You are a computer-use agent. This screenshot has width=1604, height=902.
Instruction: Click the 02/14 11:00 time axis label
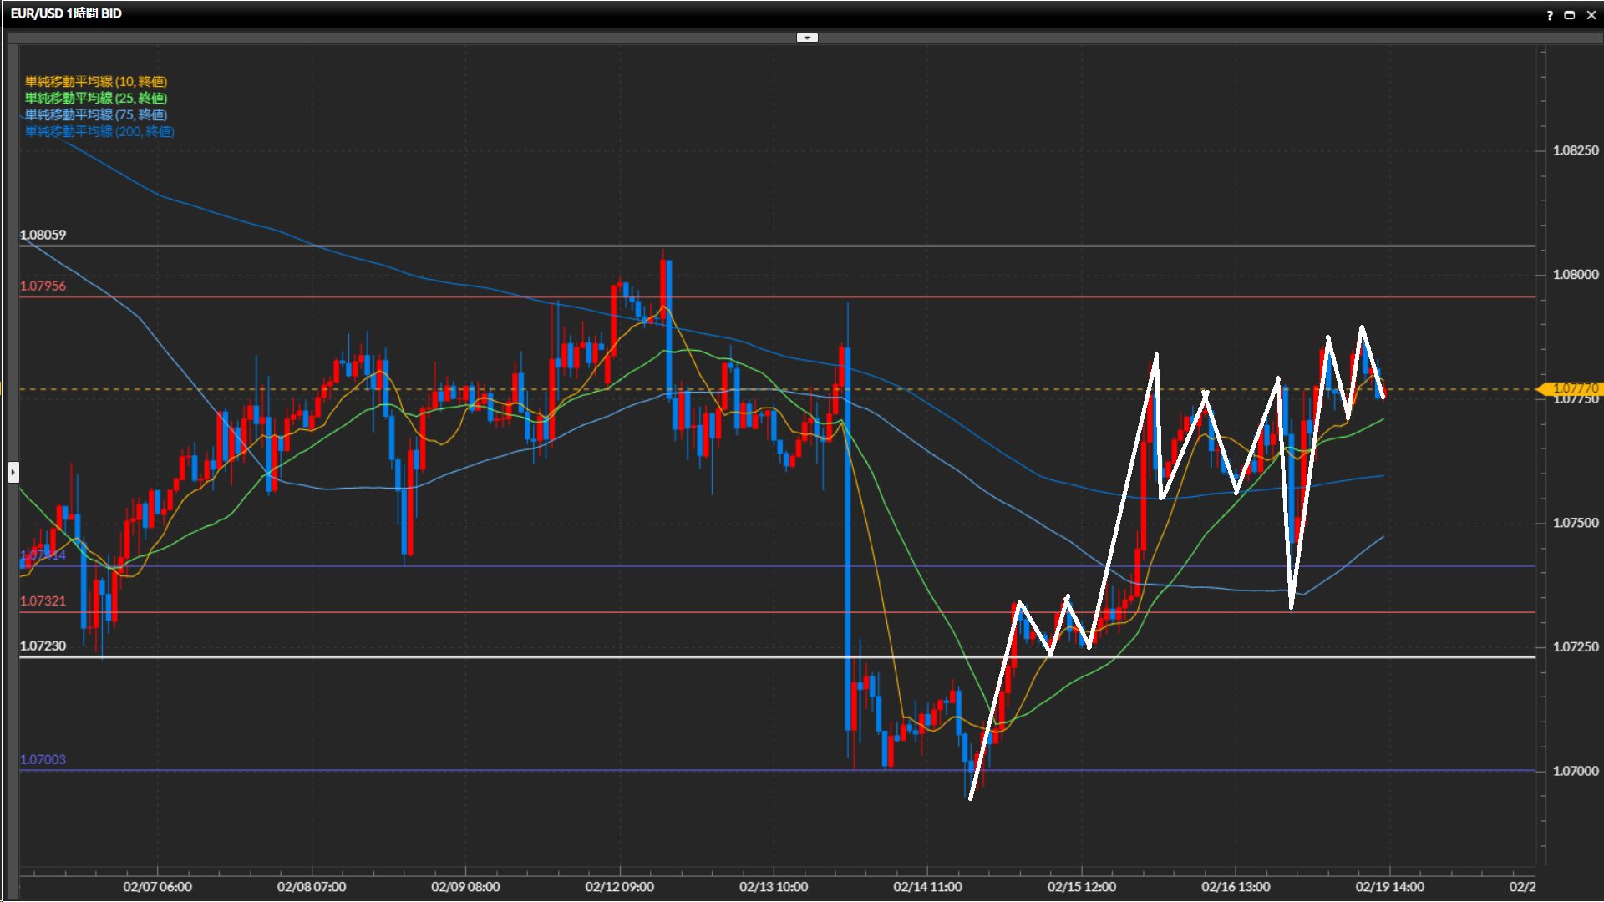(x=927, y=886)
